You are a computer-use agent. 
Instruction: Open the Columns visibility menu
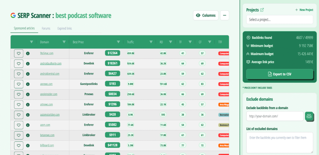pyautogui.click(x=206, y=15)
